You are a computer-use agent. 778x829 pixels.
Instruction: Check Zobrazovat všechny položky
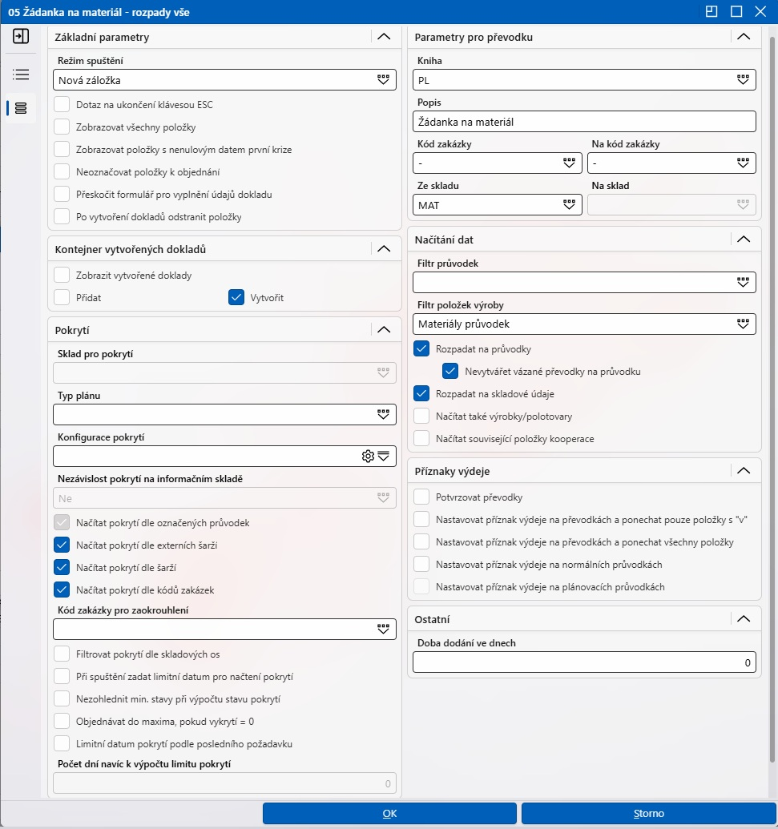62,127
